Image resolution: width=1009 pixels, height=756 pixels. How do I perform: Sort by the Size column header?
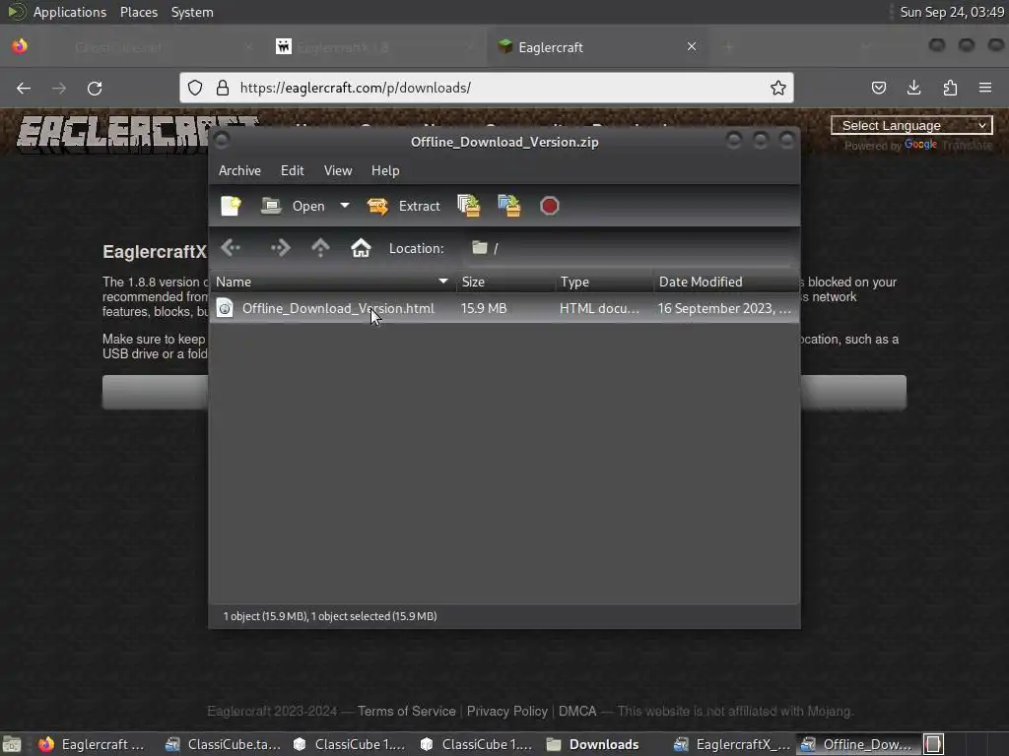tap(505, 282)
